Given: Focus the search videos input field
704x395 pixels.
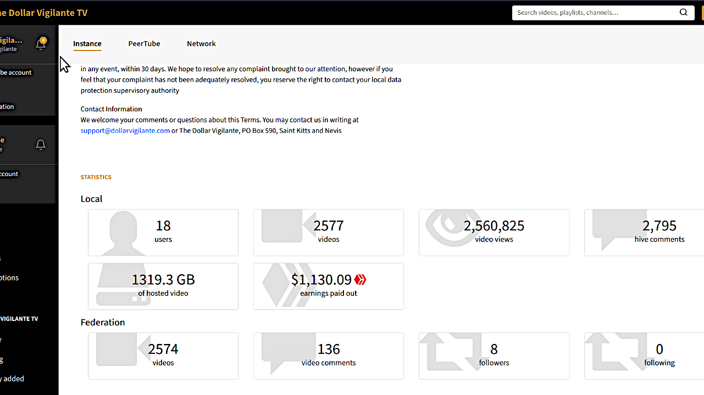Looking at the screenshot, I should coord(596,13).
